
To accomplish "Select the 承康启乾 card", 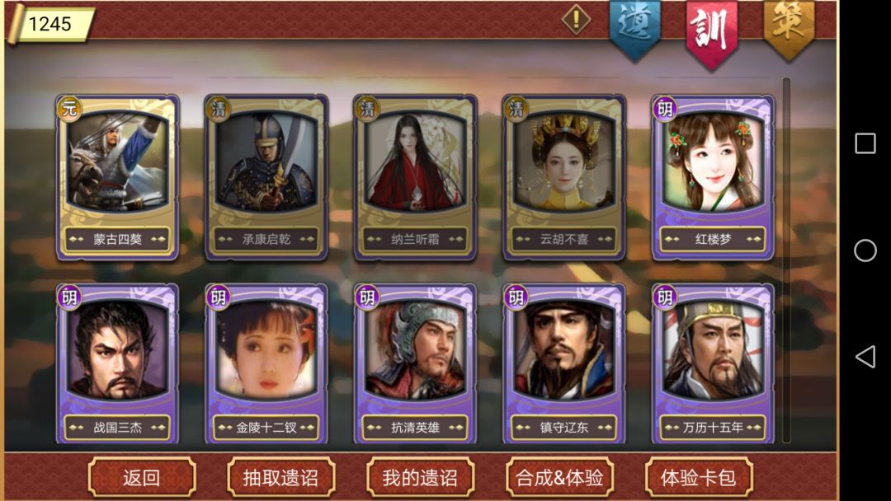I will point(266,178).
